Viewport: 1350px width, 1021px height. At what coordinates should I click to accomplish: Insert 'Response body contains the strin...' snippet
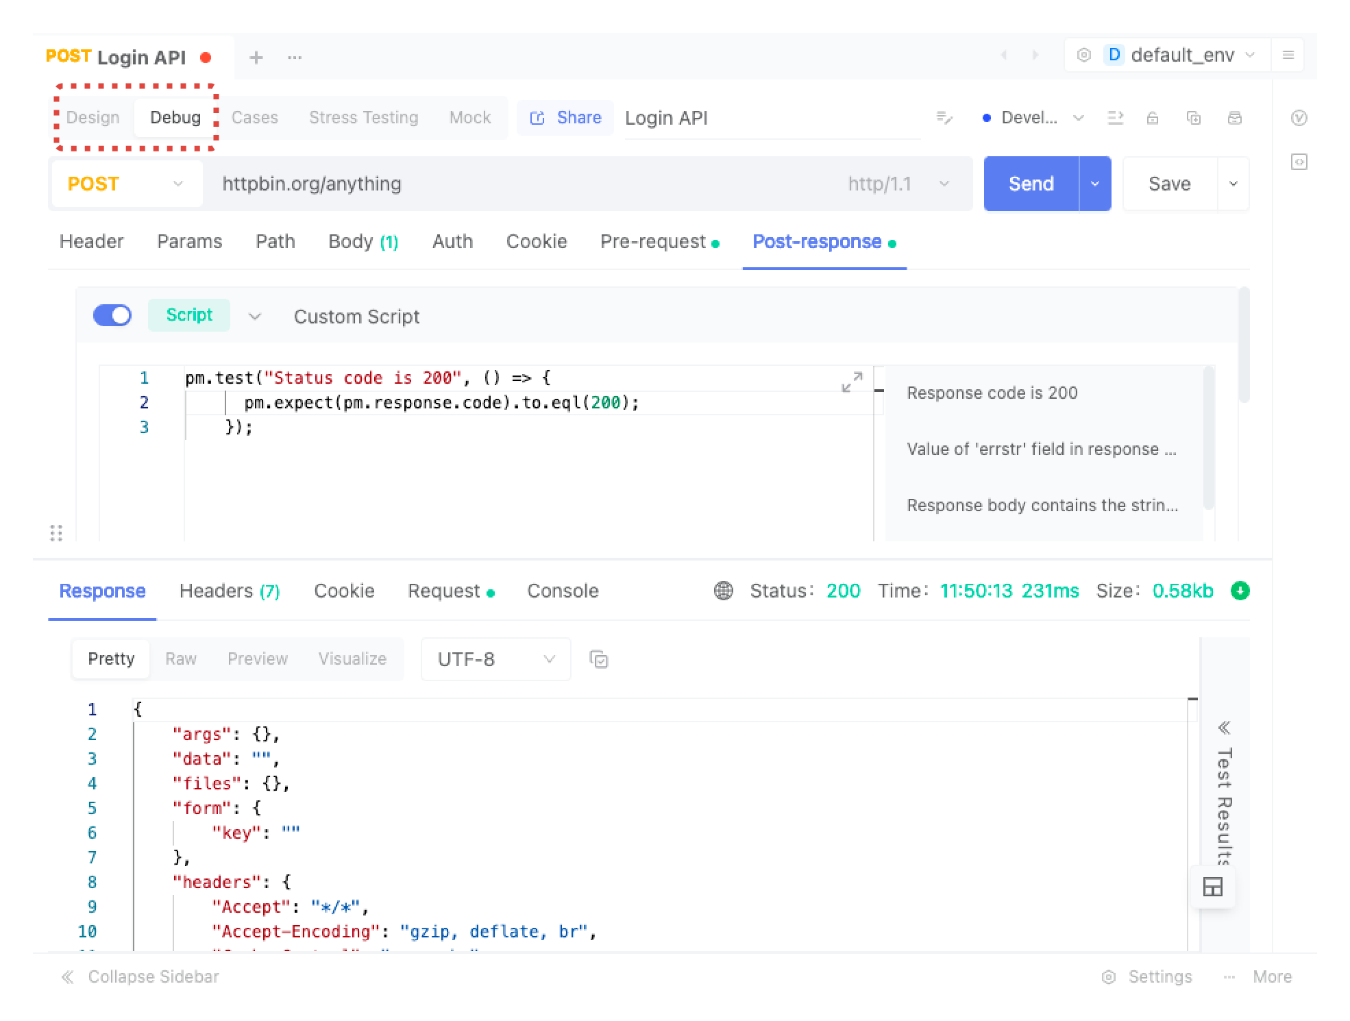coord(1042,505)
